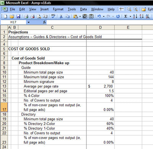Viewport: 153px width, 149px height.
Task: Click the Cut scissors icon
Action: (61, 16)
